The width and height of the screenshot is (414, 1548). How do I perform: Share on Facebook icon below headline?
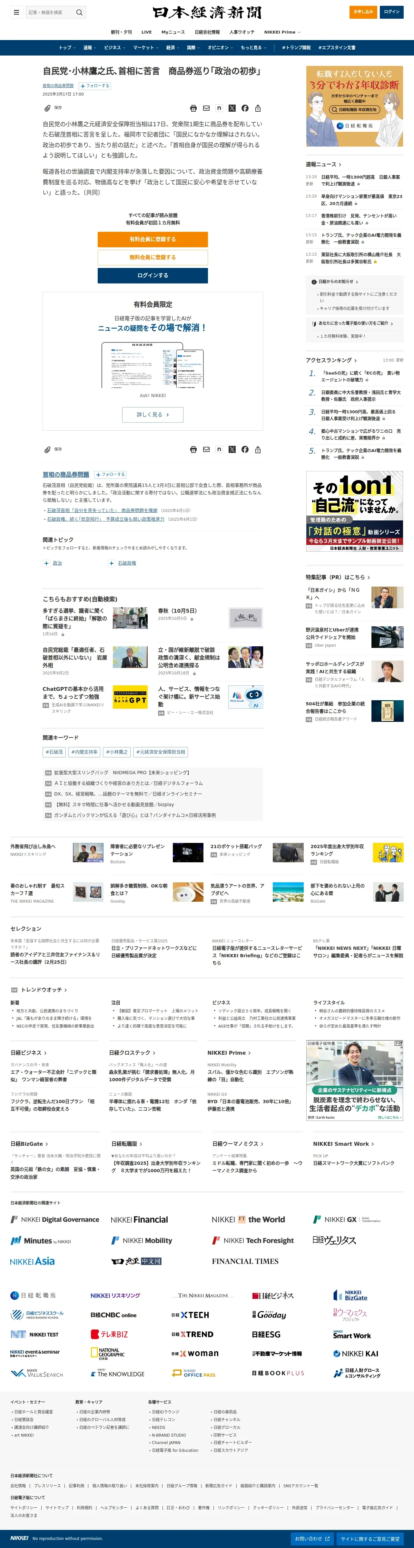click(245, 108)
